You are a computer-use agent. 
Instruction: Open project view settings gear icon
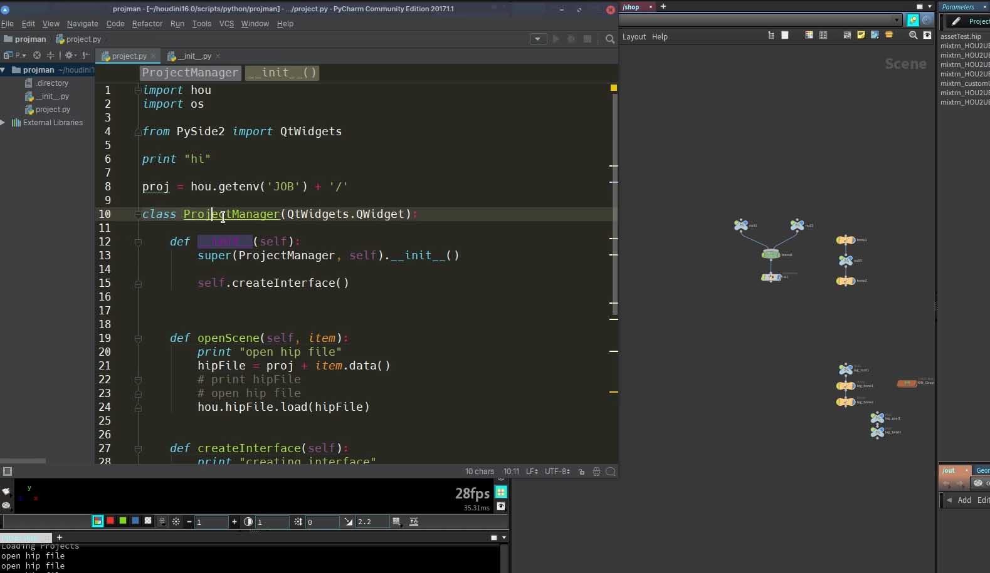pyautogui.click(x=69, y=55)
